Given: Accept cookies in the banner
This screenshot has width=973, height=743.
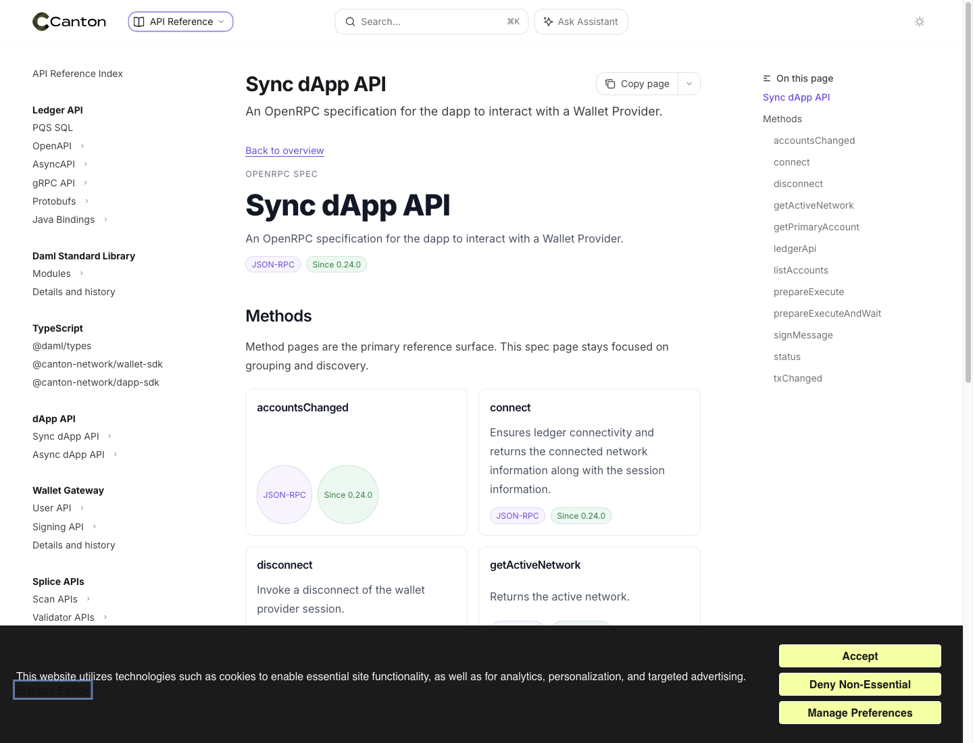Looking at the screenshot, I should 859,656.
